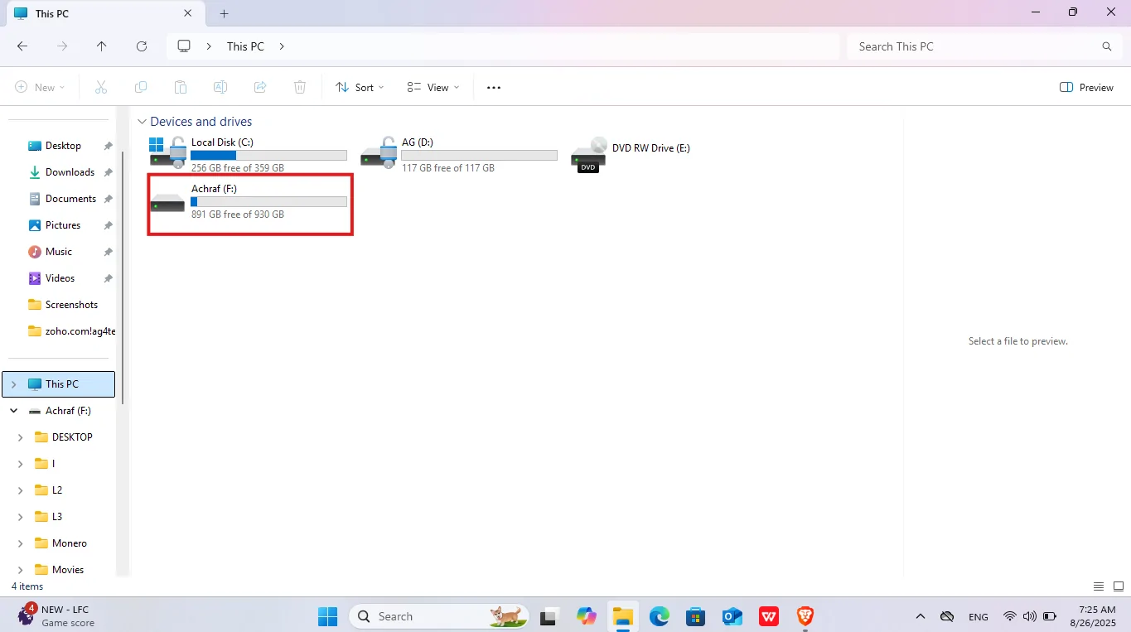Open the Sort dropdown menu
The height and width of the screenshot is (632, 1131).
click(x=360, y=87)
